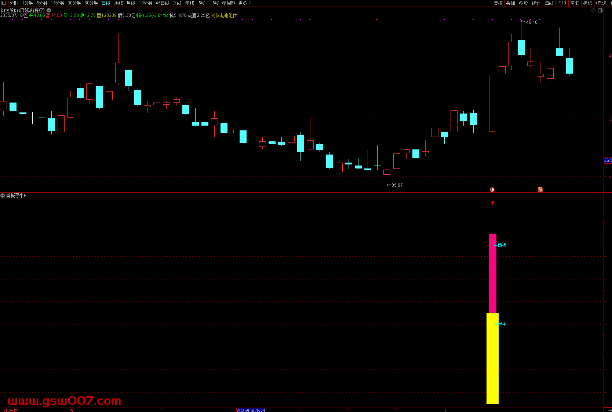Viewport: 612px width, 412px height.
Task: Click the 统计 statistics button
Action: 536,3
